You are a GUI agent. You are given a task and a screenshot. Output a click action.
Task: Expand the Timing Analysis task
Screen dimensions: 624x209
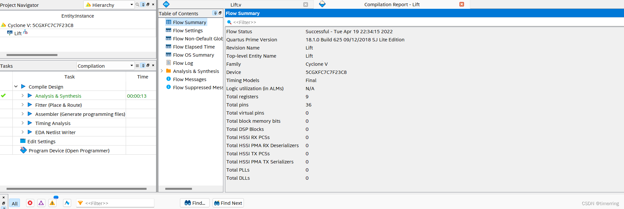tap(23, 123)
